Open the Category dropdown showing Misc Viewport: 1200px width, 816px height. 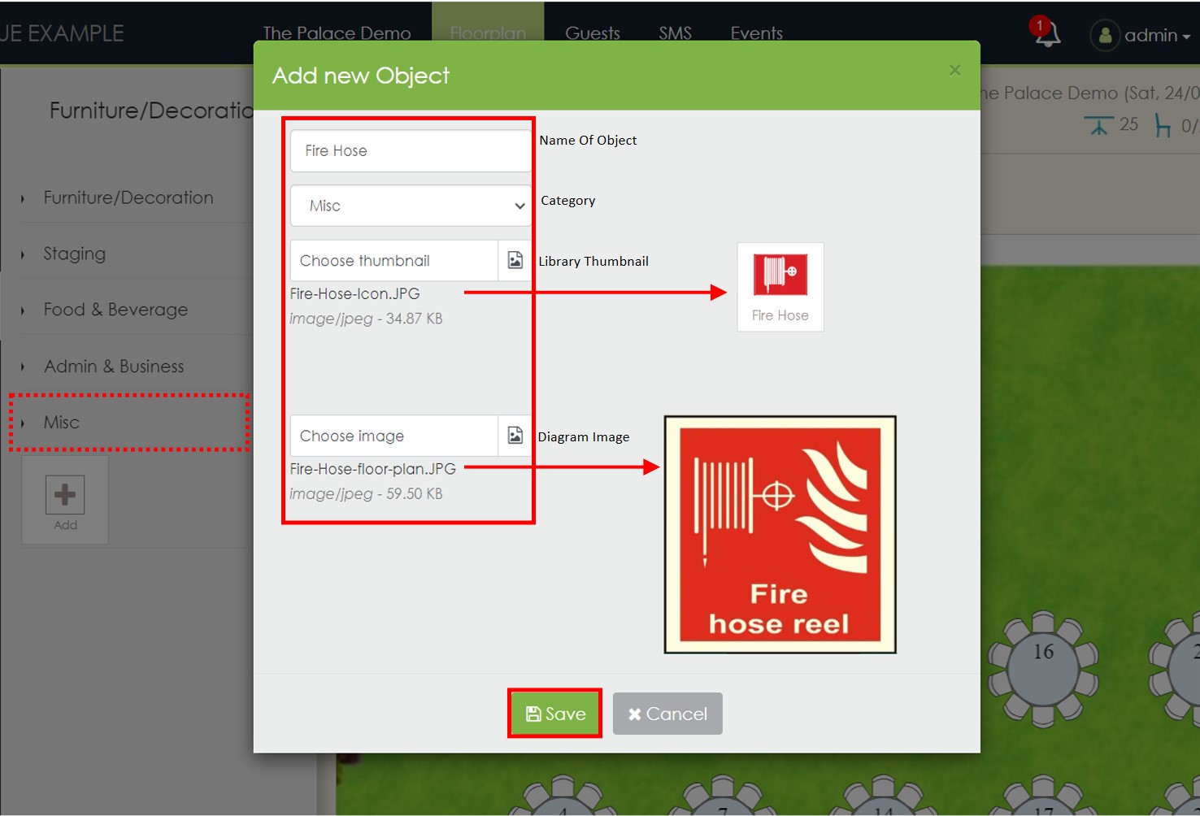(411, 206)
